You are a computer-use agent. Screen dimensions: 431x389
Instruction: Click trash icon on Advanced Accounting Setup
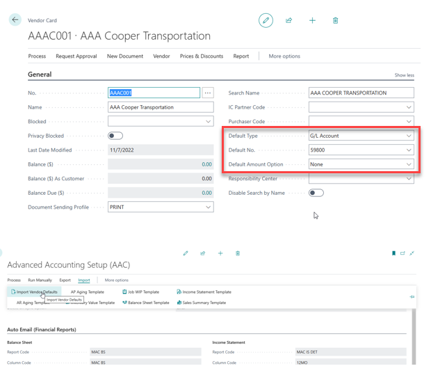pyautogui.click(x=238, y=253)
